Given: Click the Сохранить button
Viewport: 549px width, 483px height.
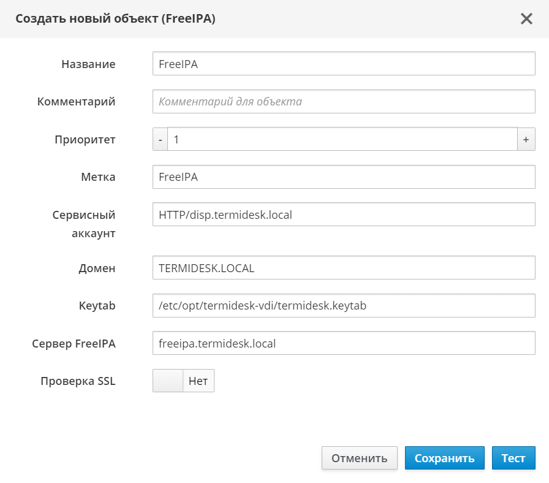Looking at the screenshot, I should (444, 458).
